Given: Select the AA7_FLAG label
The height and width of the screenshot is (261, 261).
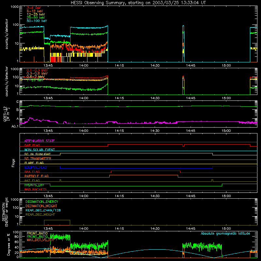Looking at the screenshot, I should coord(32,180).
